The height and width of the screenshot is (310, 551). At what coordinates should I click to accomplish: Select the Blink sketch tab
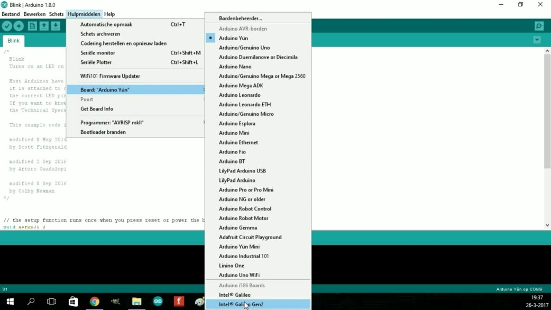click(x=13, y=41)
